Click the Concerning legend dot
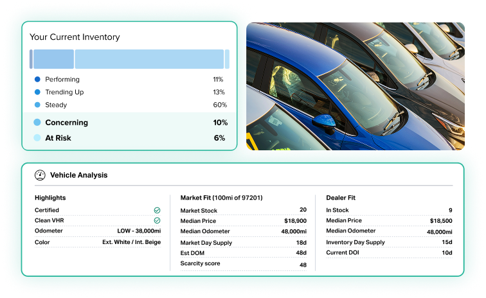The image size is (486, 298). pyautogui.click(x=37, y=123)
